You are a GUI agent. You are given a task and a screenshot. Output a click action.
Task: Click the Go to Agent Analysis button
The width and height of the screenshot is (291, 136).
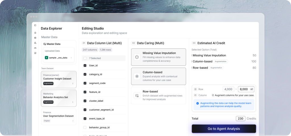[224, 129]
